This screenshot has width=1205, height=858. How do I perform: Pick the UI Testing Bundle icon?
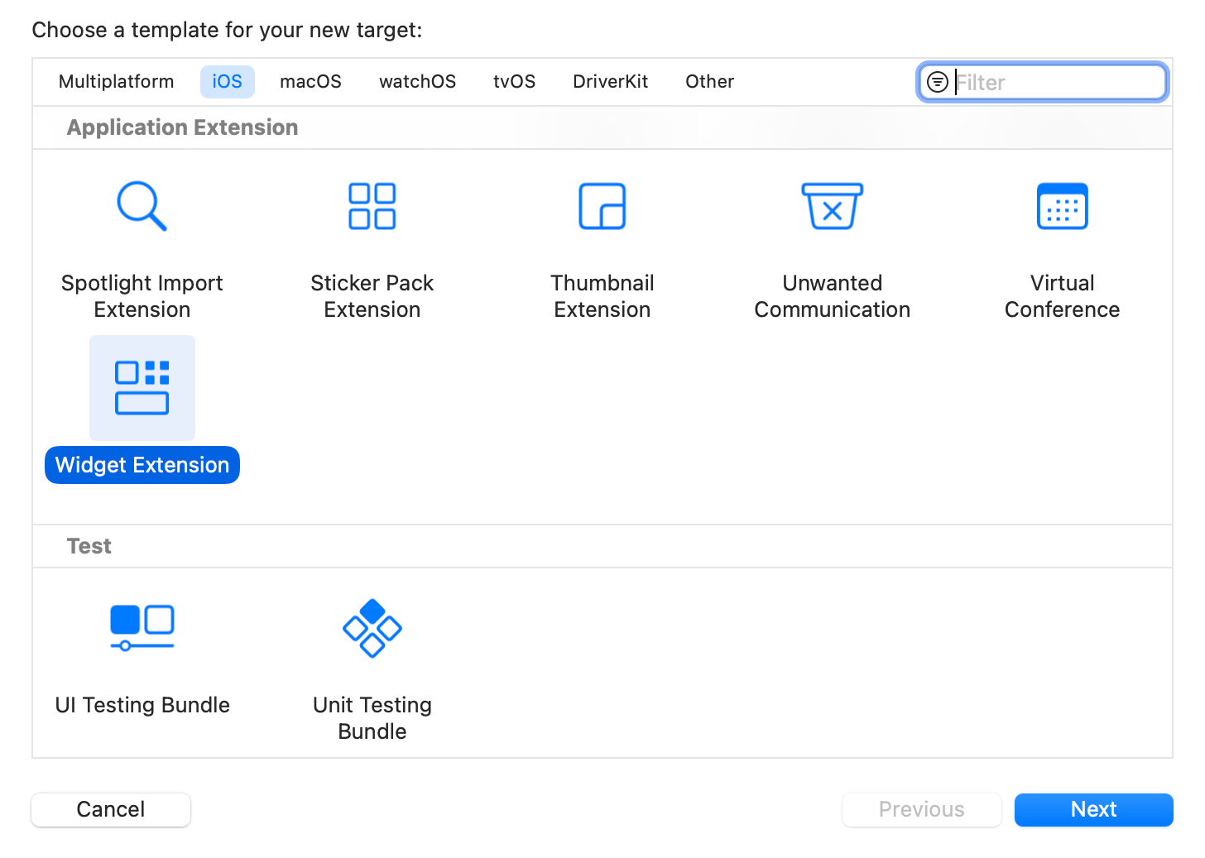tap(142, 628)
